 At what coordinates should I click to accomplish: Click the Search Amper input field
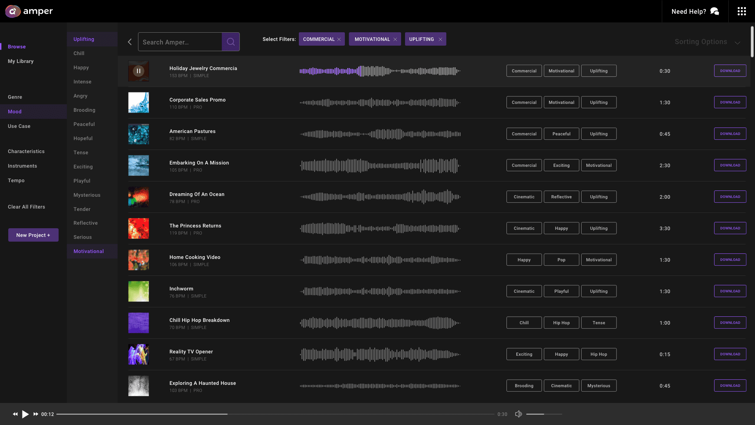180,42
